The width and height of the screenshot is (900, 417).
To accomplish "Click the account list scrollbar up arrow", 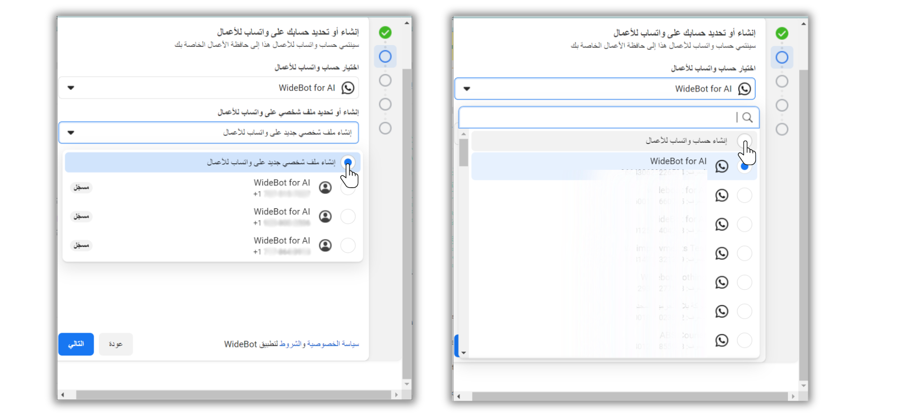I will click(x=464, y=134).
